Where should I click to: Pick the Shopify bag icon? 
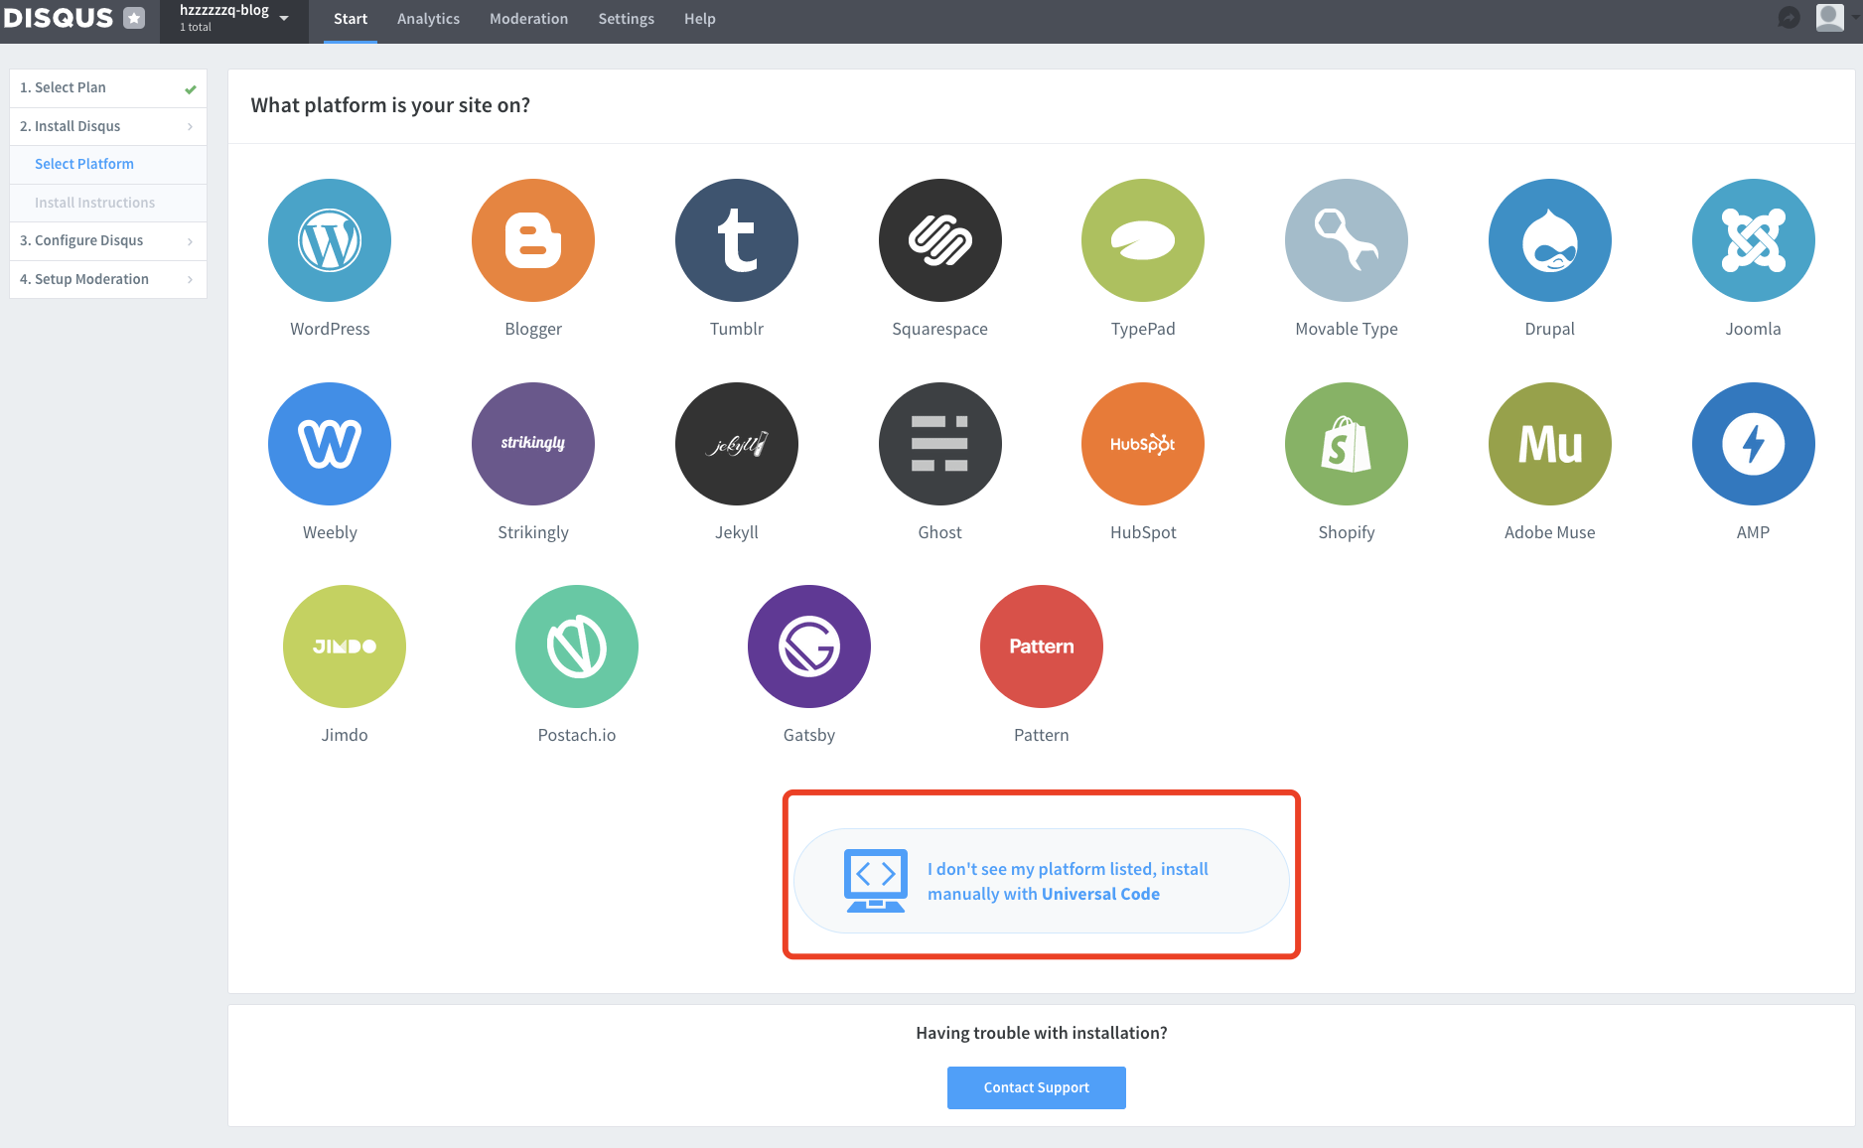(1347, 444)
